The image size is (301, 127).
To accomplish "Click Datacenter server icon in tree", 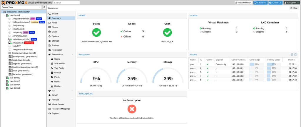I will (x=5, y=12).
